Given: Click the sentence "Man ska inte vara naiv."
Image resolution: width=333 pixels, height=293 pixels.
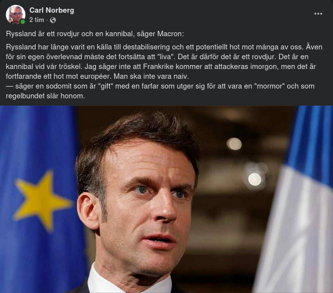Looking at the screenshot, I should [x=151, y=76].
